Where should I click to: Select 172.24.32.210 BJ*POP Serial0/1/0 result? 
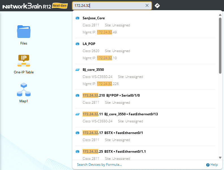[111, 95]
